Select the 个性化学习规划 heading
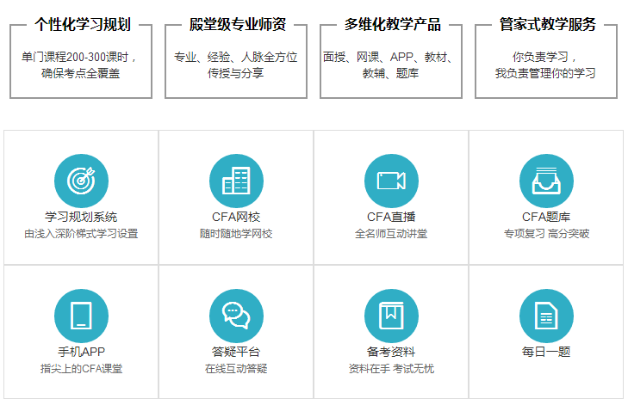Screen dimensions: 628x399 82,24
